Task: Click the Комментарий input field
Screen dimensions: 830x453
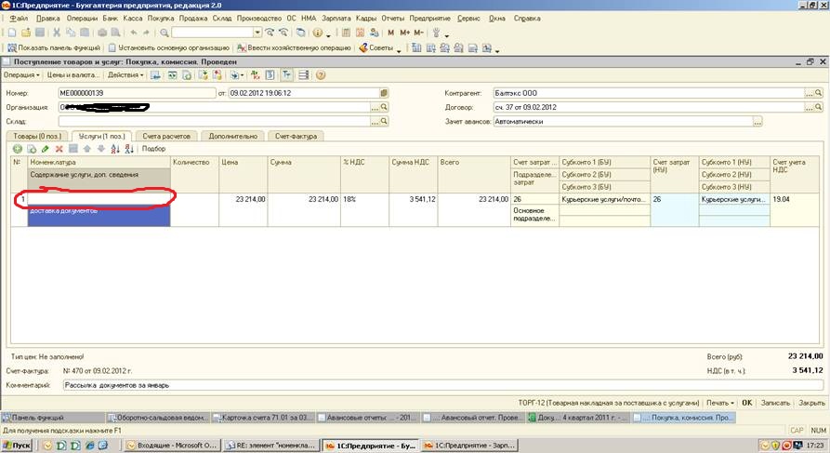Action: (443, 385)
